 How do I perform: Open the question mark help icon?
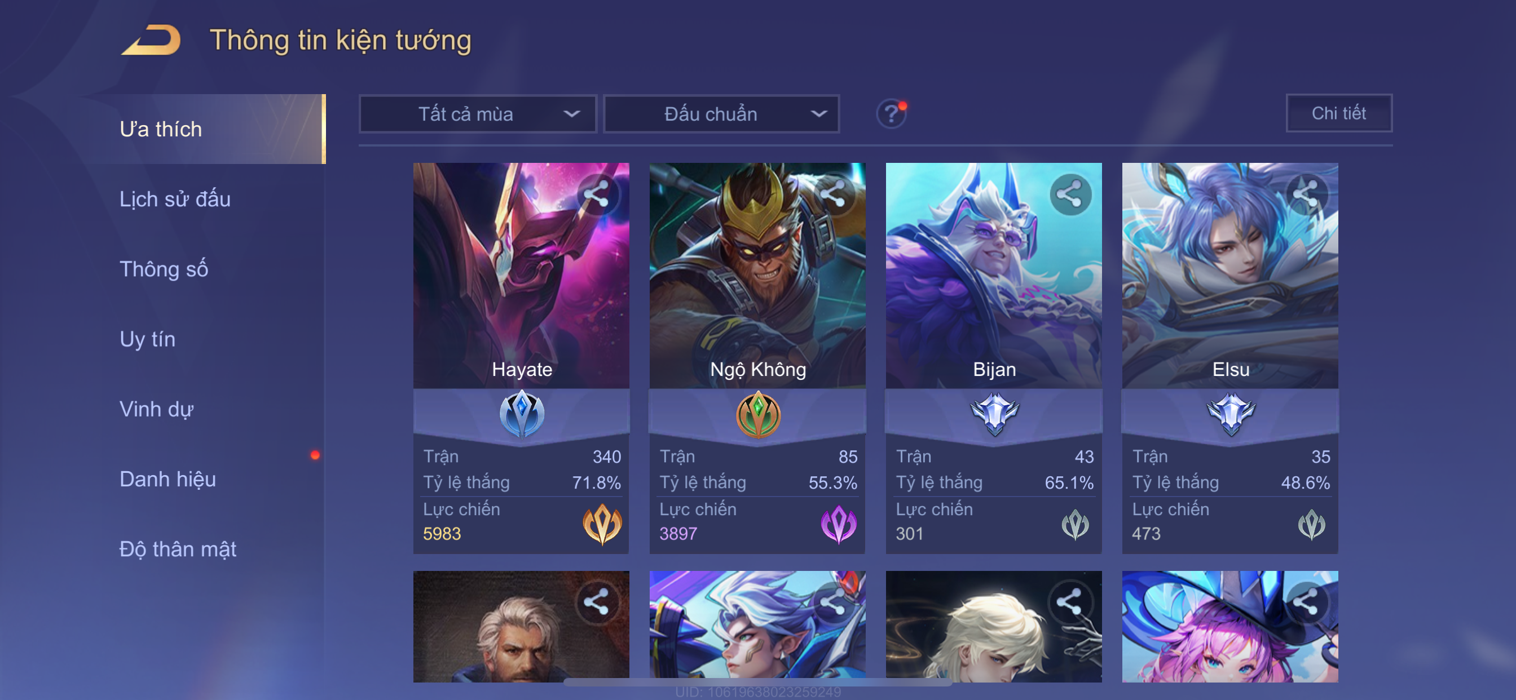click(x=891, y=113)
